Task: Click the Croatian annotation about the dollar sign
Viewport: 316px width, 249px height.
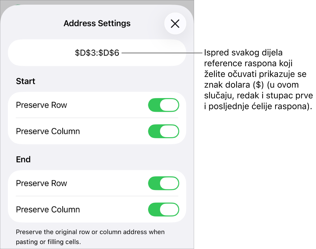Action: (x=258, y=79)
